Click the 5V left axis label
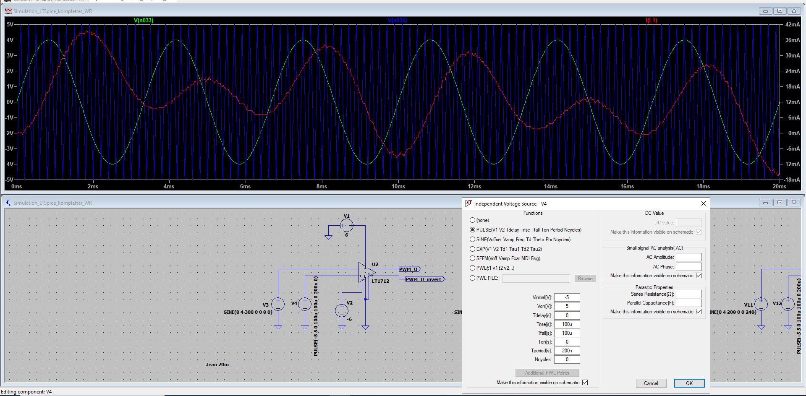The image size is (806, 396). pyautogui.click(x=10, y=24)
